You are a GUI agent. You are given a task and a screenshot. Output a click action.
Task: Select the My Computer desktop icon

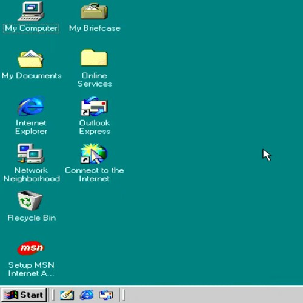(x=31, y=11)
